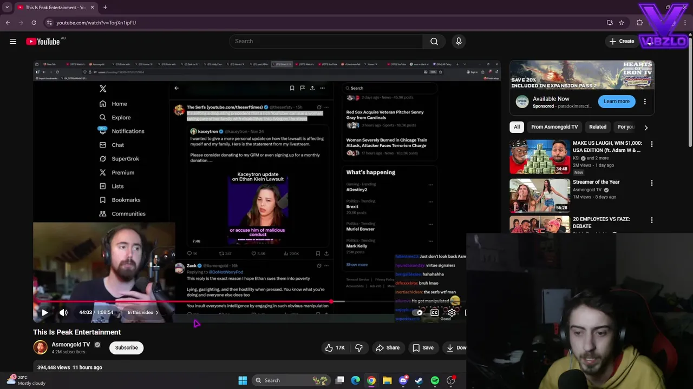Select the From Asmongold TV chip

tap(554, 127)
